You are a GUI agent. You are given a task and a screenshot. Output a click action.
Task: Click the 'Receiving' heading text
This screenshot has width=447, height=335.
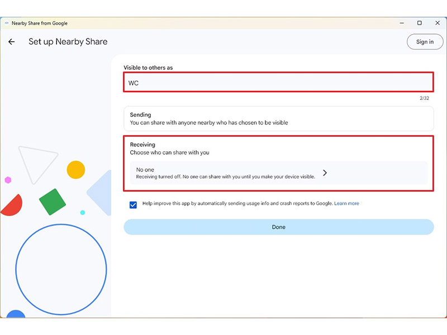[x=142, y=145]
